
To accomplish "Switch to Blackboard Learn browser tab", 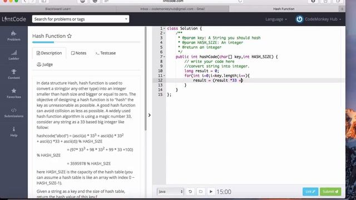I will point(58,9).
